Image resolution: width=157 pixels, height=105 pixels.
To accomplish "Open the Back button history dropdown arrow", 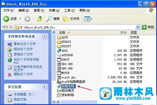I will (x=20, y=19).
